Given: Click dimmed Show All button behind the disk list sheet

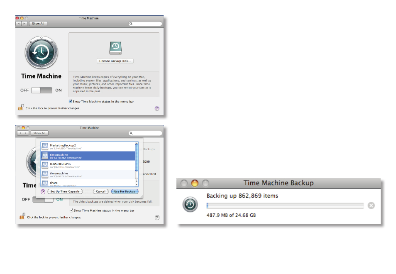Looking at the screenshot, I should pyautogui.click(x=39, y=133).
